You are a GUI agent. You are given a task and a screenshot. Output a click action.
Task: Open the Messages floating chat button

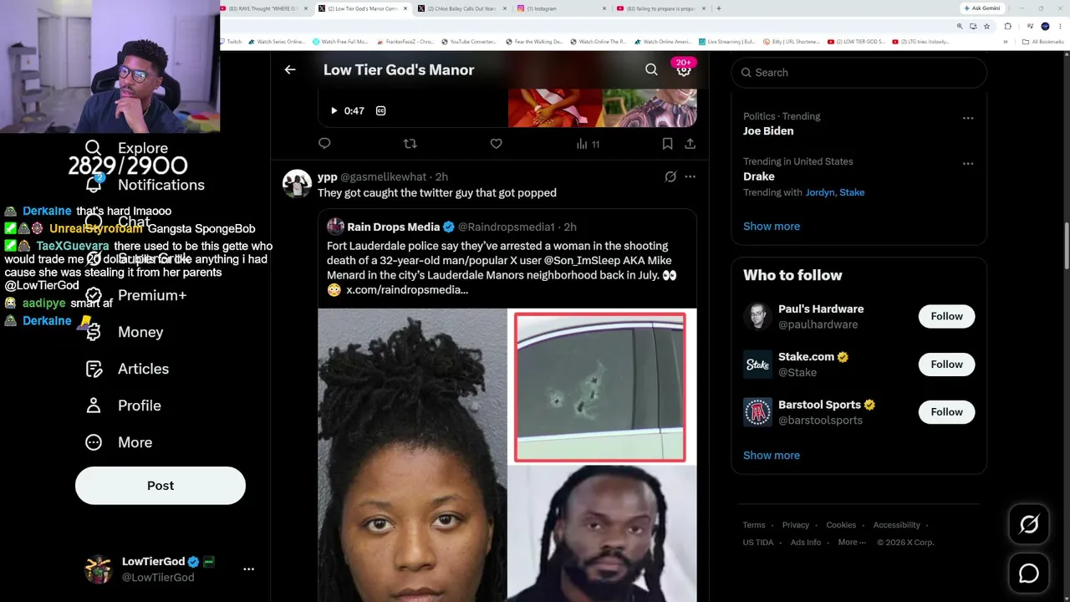[1029, 574]
